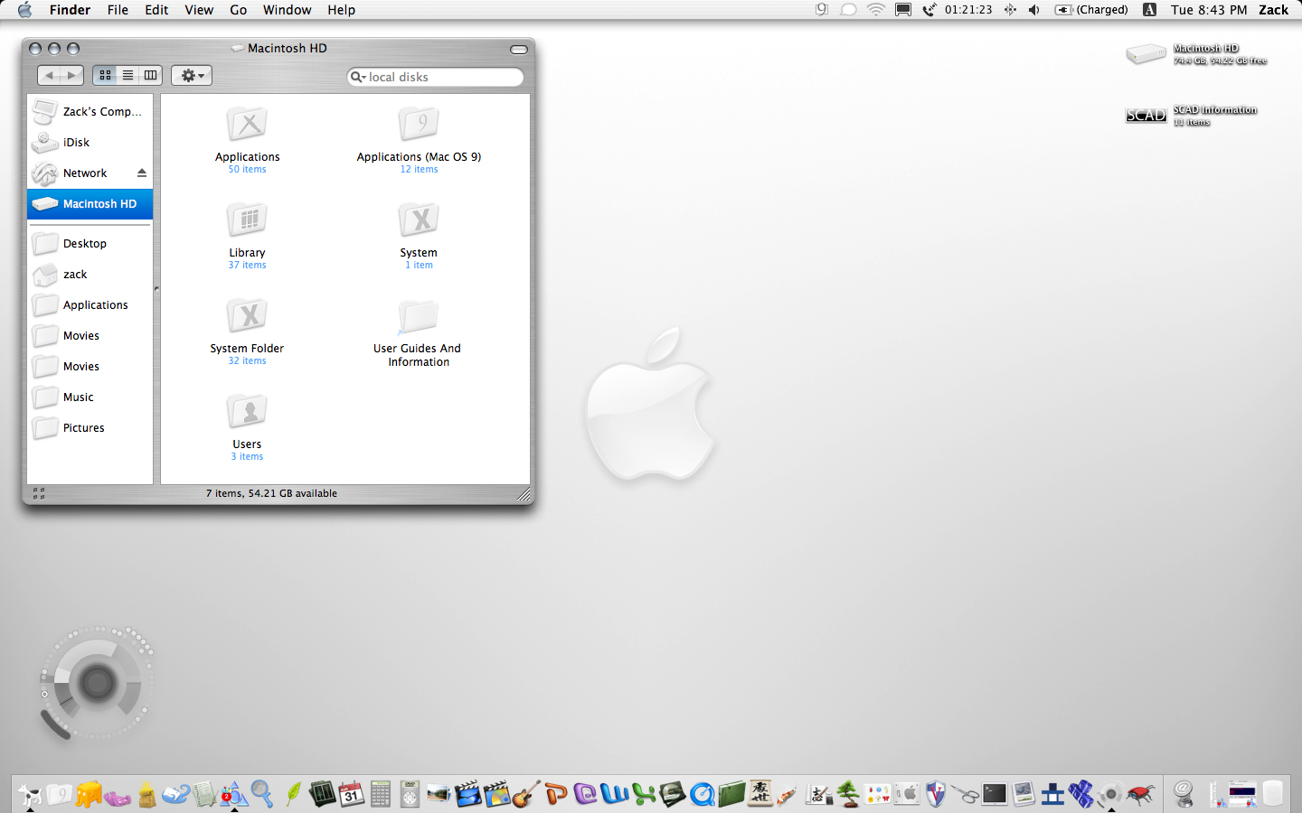
Task: Open the Action gear dropdown menu
Action: 192,76
